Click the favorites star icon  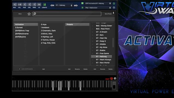29,14
